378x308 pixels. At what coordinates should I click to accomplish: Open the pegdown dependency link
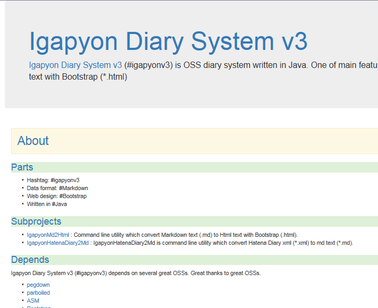[x=38, y=285]
